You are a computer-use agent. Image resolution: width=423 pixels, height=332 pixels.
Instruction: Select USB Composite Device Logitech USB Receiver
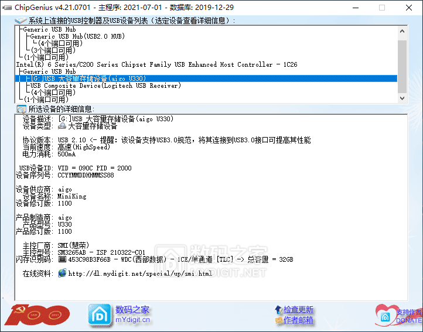click(105, 85)
